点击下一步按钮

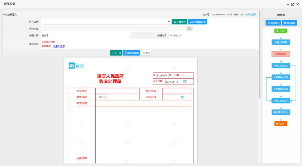click(116, 53)
